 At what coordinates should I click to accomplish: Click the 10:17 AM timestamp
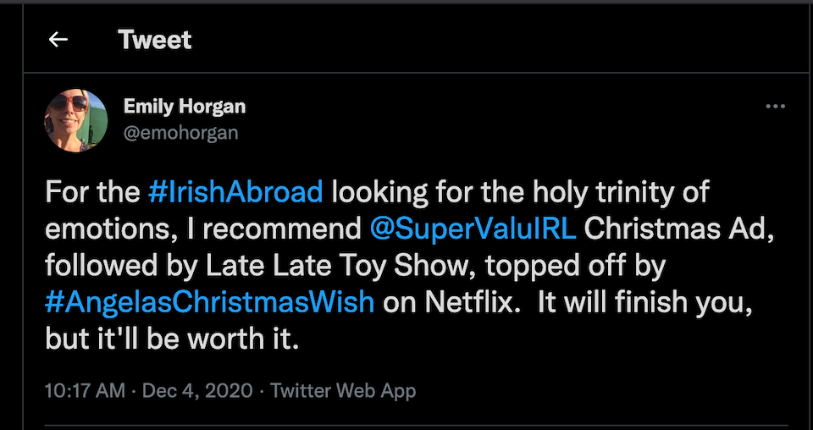click(85, 390)
